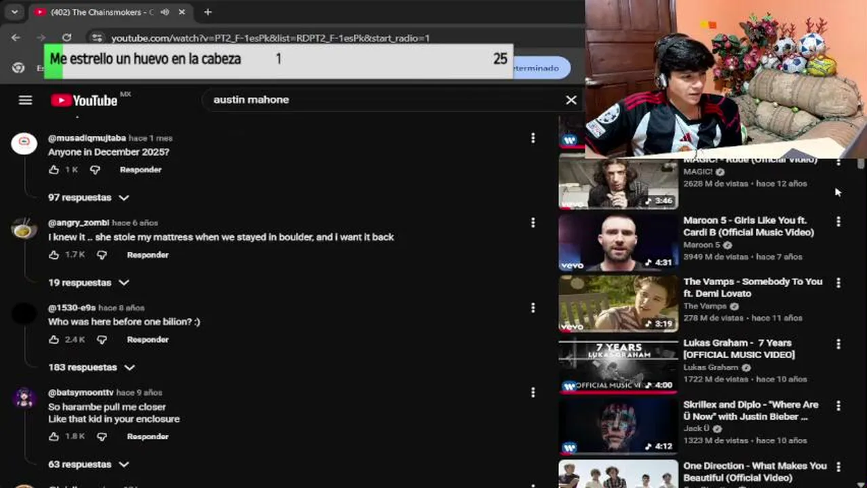The height and width of the screenshot is (488, 867).
Task: Reply to the @batsymoonttv comment
Action: coord(147,436)
